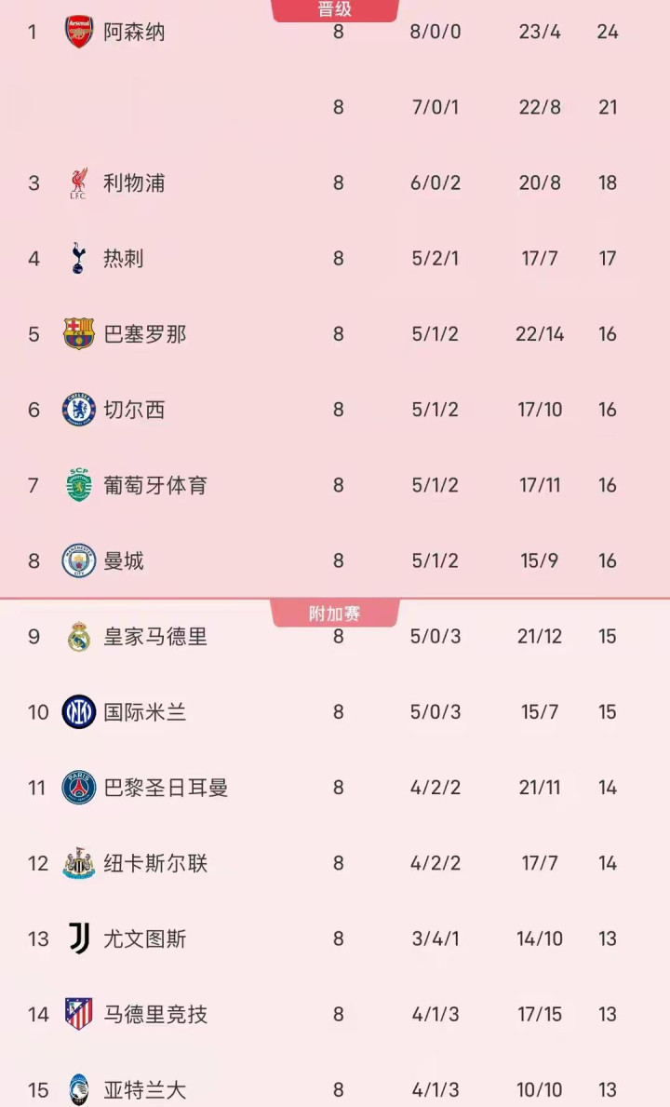Open the Sporting CP crest
The height and width of the screenshot is (1107, 670).
click(x=79, y=485)
